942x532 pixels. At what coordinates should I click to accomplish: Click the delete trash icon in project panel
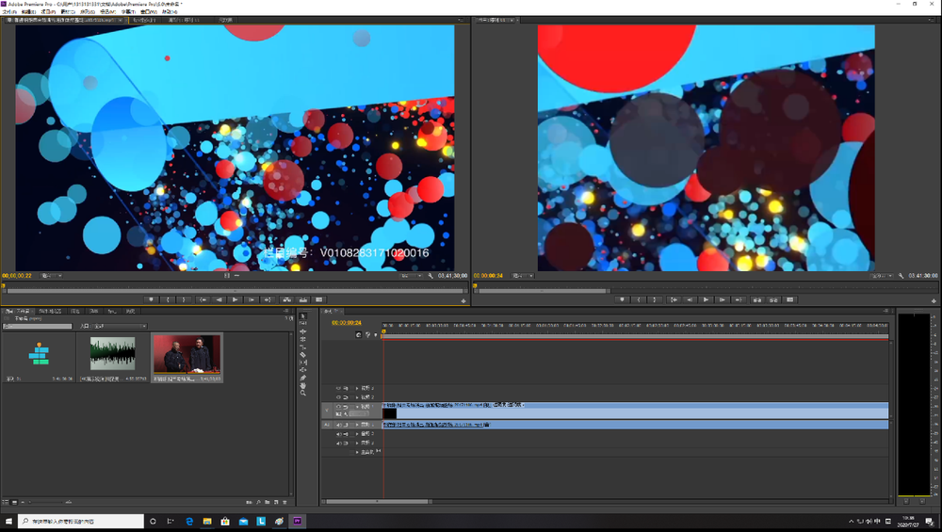coord(284,502)
